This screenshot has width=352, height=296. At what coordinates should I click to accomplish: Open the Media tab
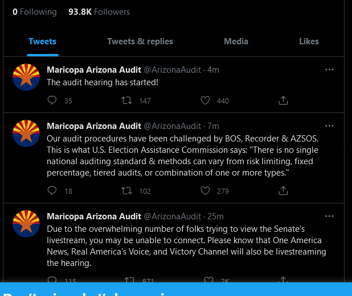[x=236, y=41]
